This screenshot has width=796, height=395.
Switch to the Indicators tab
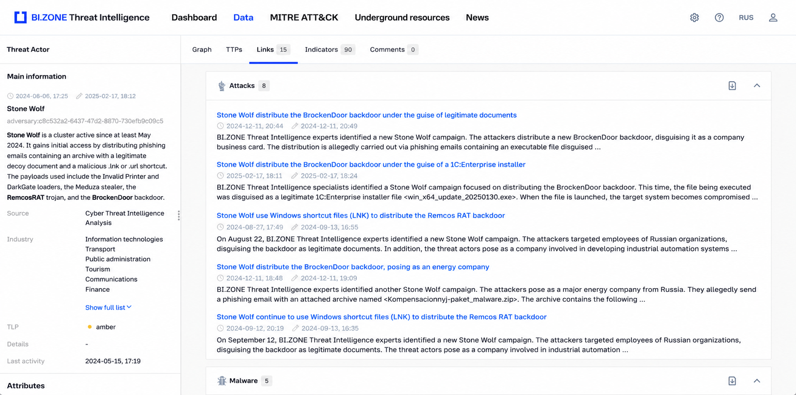(x=330, y=50)
